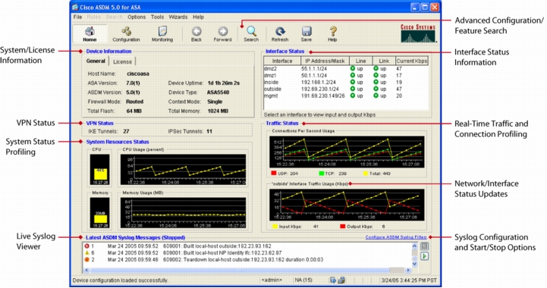Click the outside Interface Traffic graph
This screenshot has height=288, width=547.
347,205
